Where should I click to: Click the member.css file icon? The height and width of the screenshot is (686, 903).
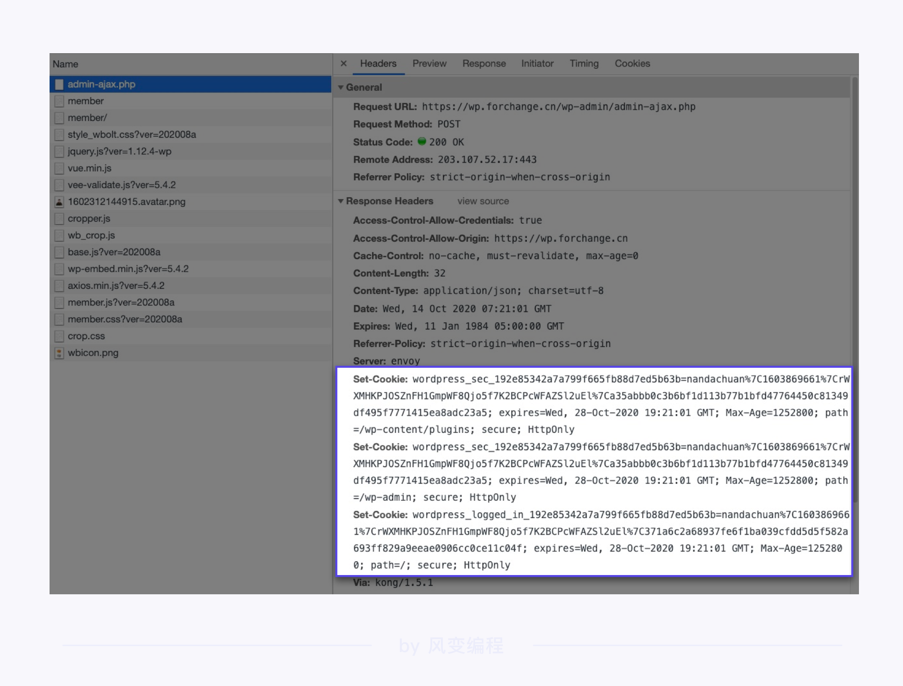pos(59,319)
